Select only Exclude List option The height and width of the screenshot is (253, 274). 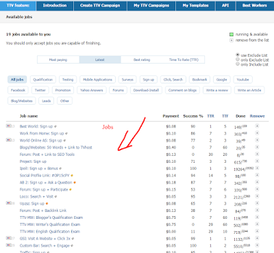[238, 59]
